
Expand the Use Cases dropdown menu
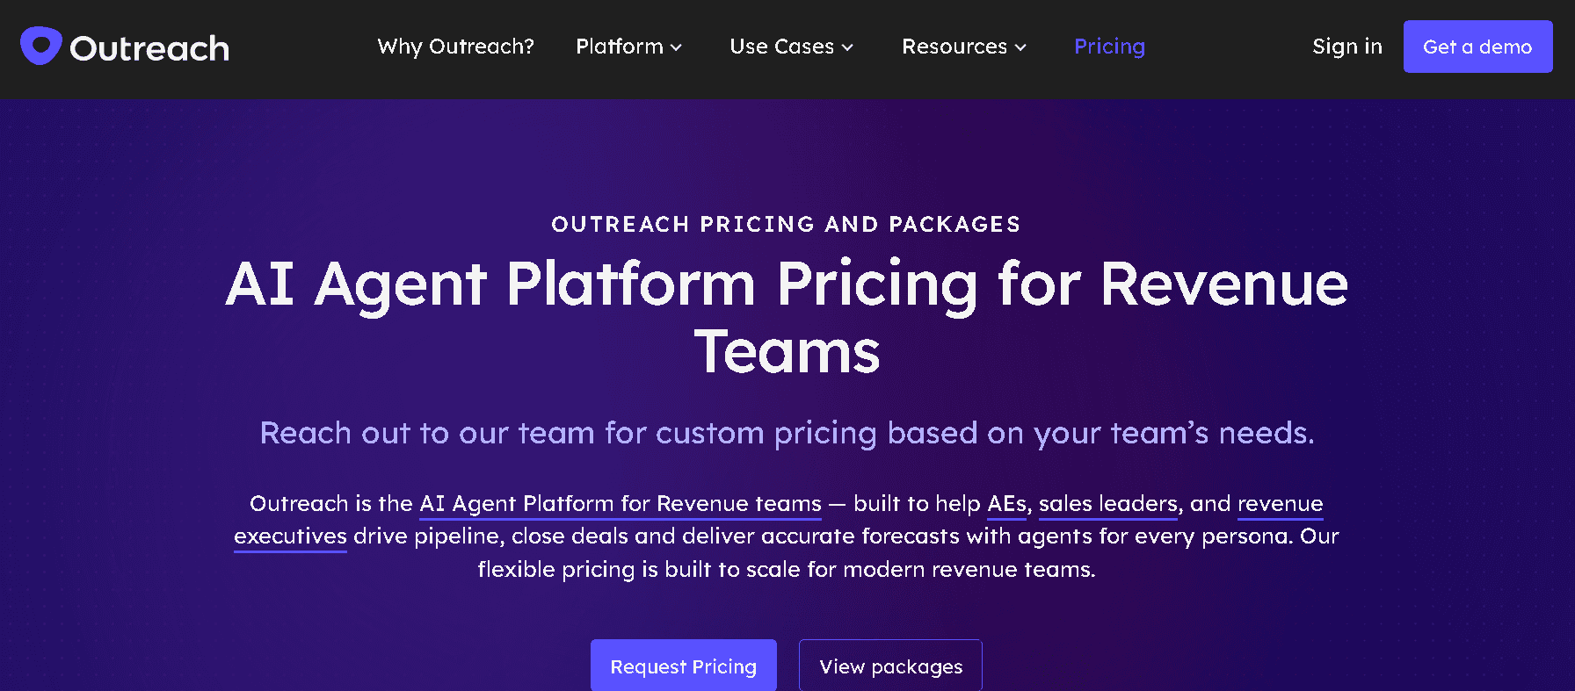[791, 47]
